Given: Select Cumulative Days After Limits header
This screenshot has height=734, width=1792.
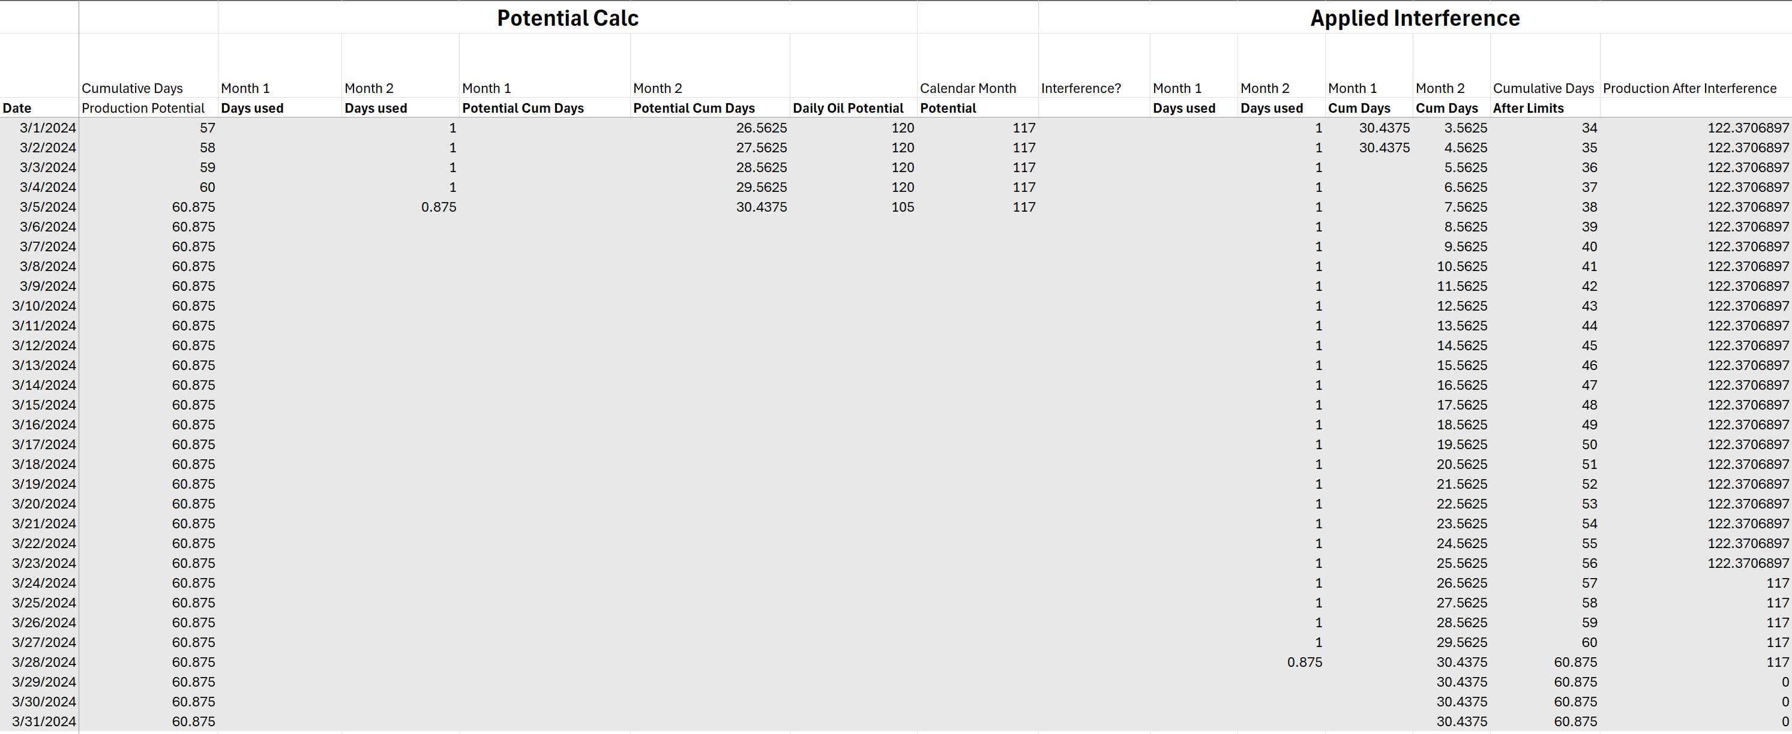Looking at the screenshot, I should point(1542,88).
